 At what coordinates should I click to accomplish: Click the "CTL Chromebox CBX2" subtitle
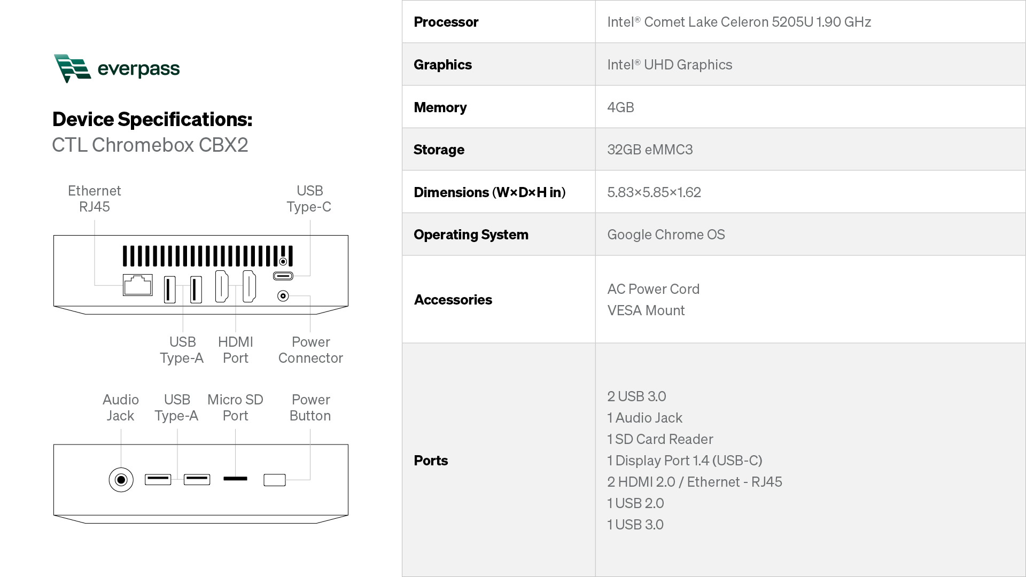150,145
